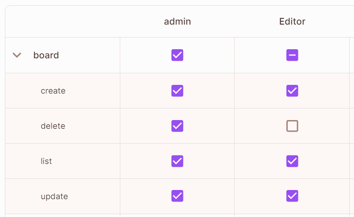
Task: Select the create permission row label
Action: coord(53,91)
